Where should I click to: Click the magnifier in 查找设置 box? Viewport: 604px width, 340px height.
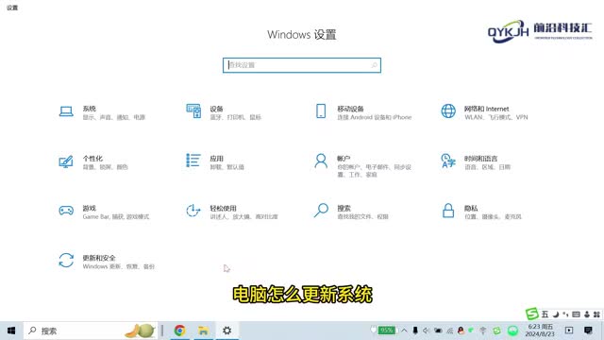[x=374, y=65]
